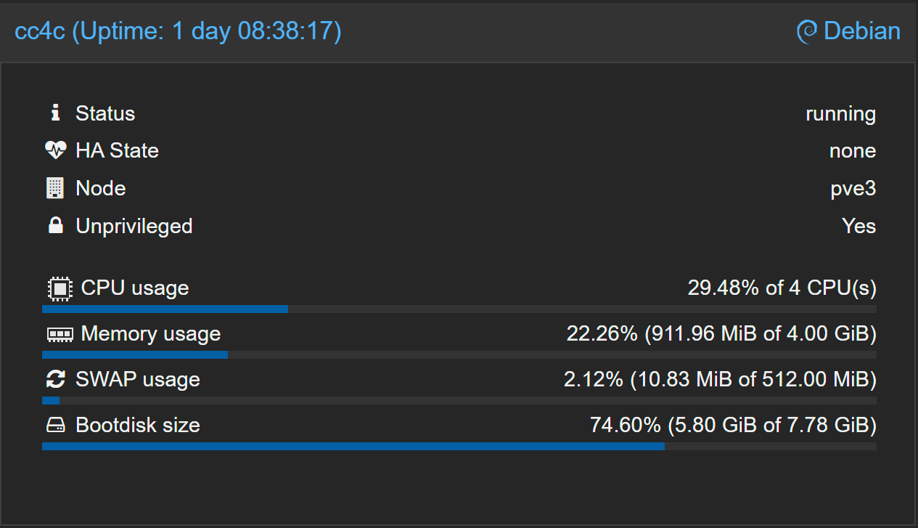
Task: Click the CPU usage chip icon
Action: pyautogui.click(x=59, y=288)
